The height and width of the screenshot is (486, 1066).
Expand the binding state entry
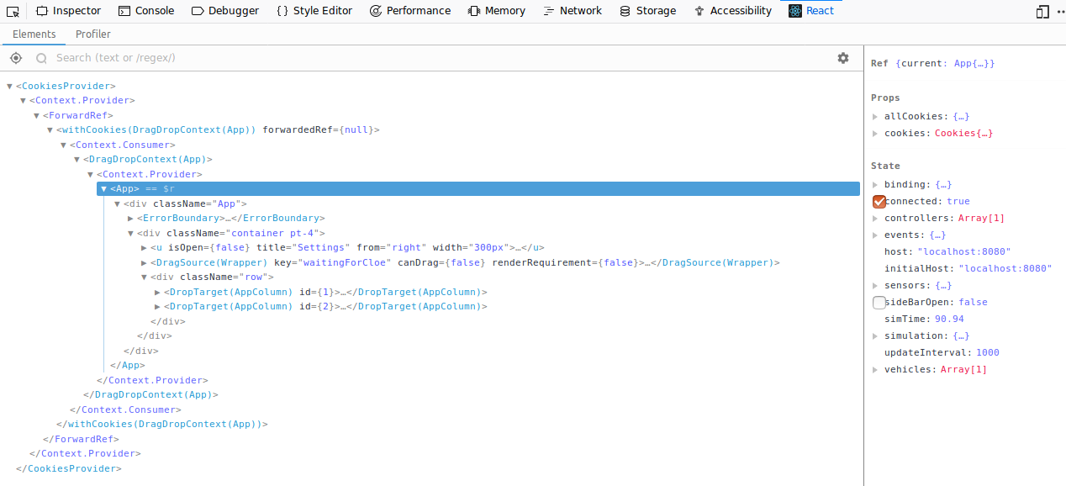875,185
